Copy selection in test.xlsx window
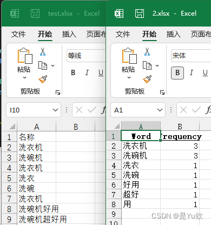This screenshot has width=211, height=225. 43,65
